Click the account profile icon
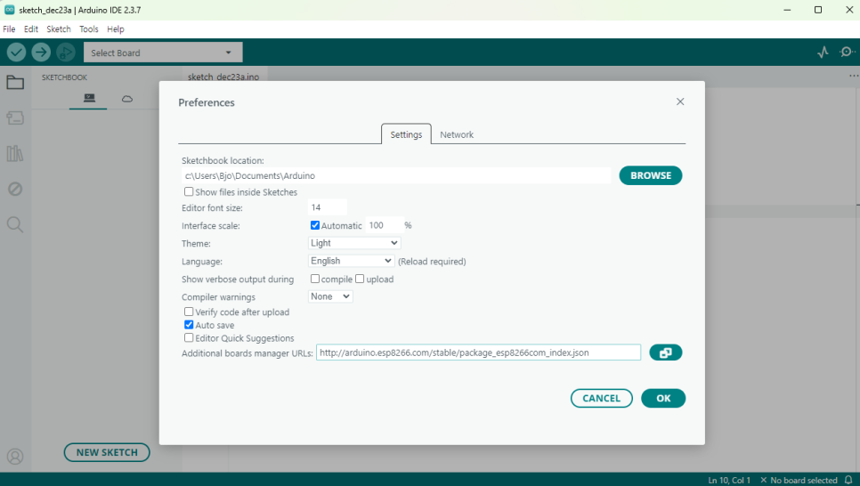The width and height of the screenshot is (860, 486). click(x=15, y=457)
